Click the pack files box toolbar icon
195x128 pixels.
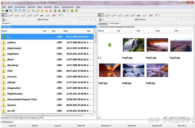(x=55, y=11)
